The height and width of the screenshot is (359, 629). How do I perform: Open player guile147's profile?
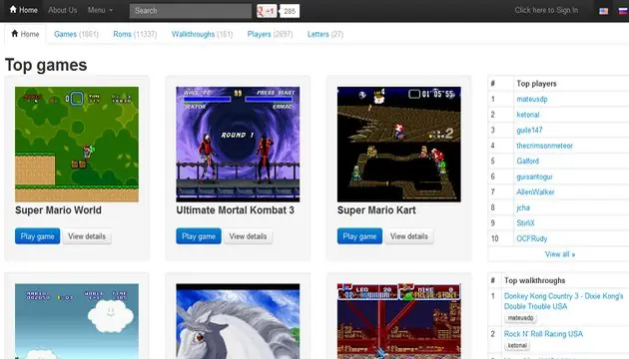pos(529,131)
